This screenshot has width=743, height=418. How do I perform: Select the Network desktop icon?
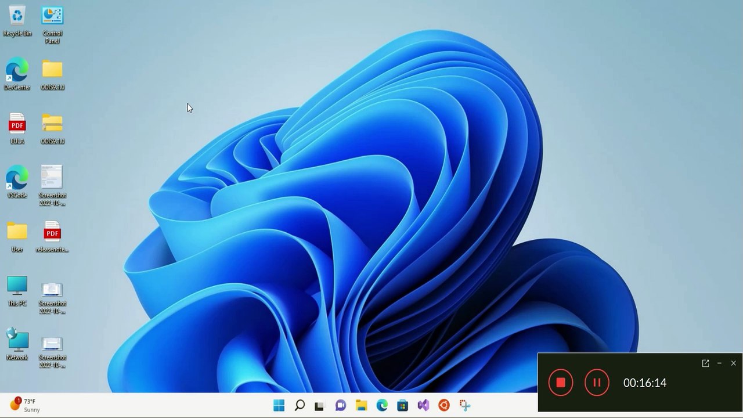[17, 344]
